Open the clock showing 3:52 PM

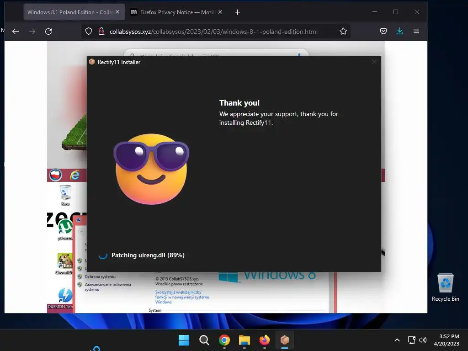pyautogui.click(x=447, y=340)
